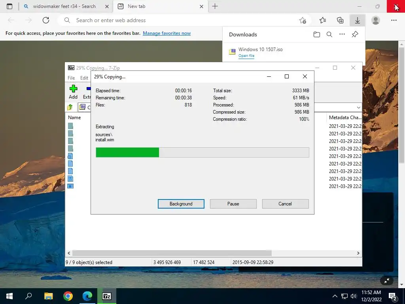The width and height of the screenshot is (405, 304).
Task: Click 'install.wim' extracting file text
Action: [104, 140]
